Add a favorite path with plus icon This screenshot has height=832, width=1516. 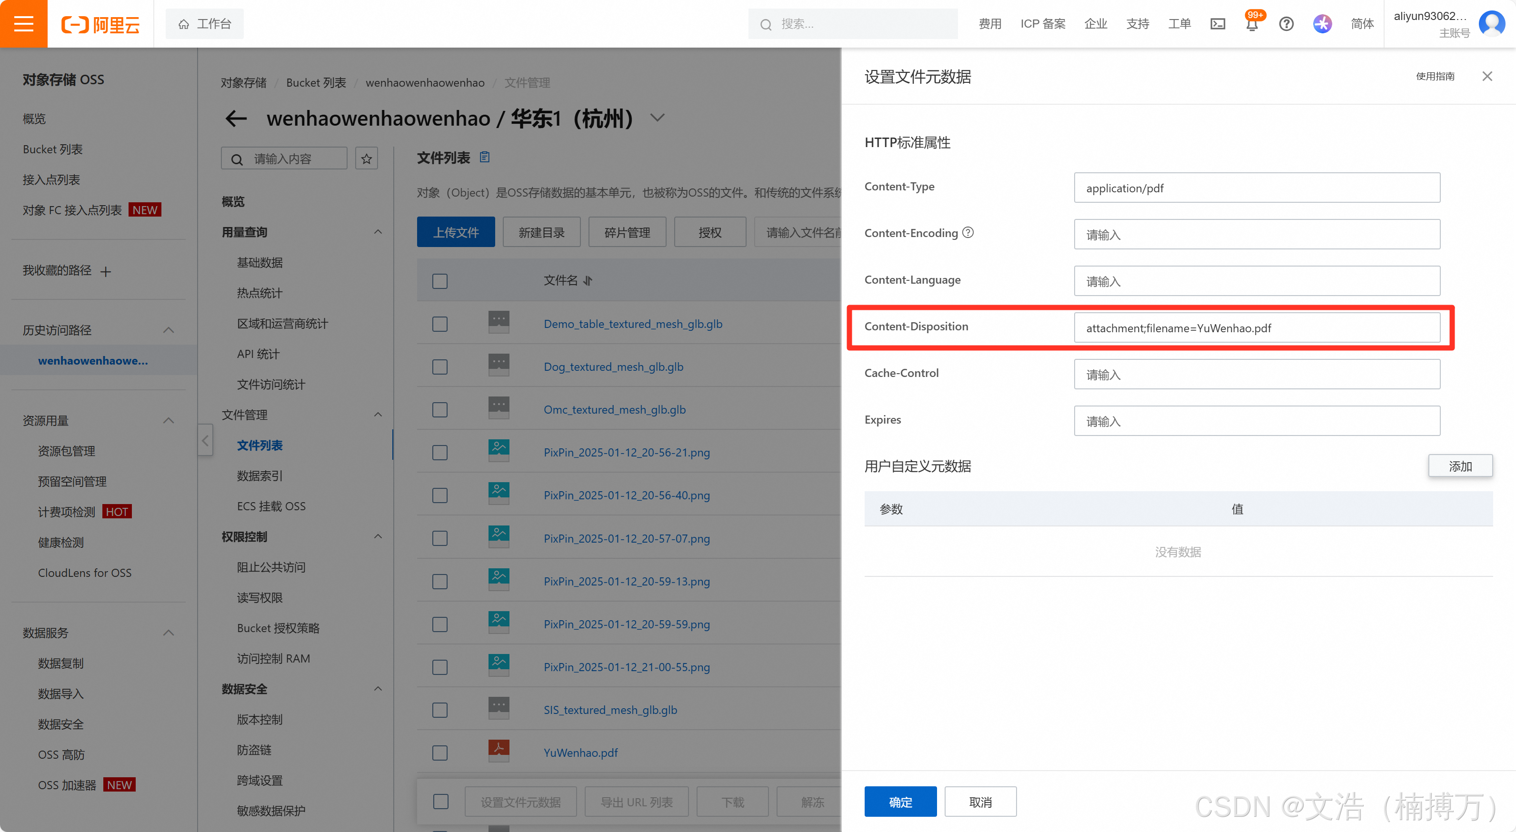click(x=106, y=271)
